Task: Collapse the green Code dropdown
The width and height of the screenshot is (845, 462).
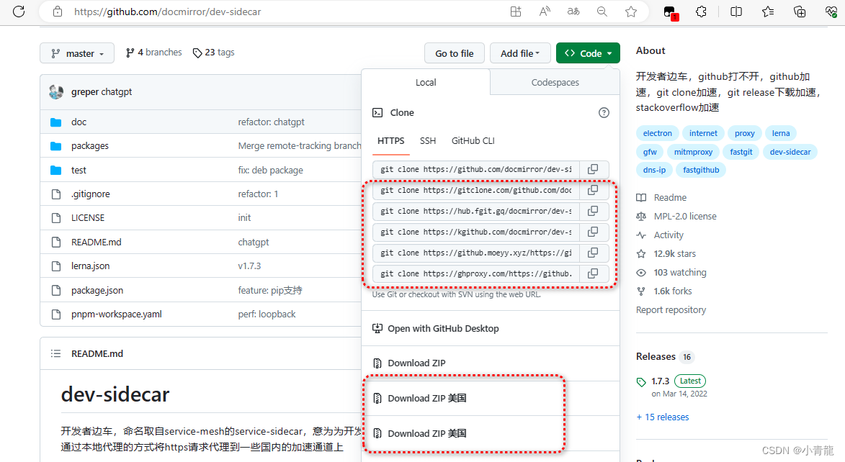Action: (x=588, y=53)
